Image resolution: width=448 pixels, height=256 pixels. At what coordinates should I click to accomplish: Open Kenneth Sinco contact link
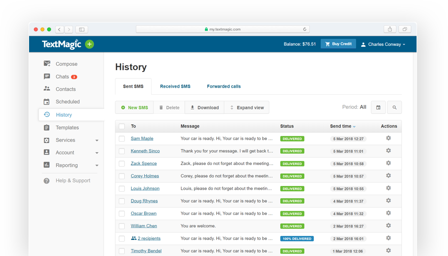(x=145, y=151)
